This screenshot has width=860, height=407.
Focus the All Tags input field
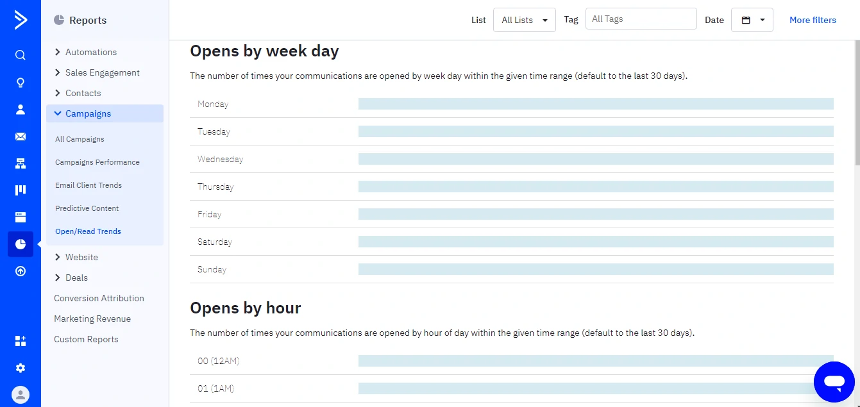point(641,19)
